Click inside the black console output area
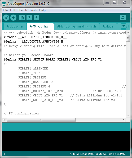Viewport: 132px width, 158px height. (66, 141)
